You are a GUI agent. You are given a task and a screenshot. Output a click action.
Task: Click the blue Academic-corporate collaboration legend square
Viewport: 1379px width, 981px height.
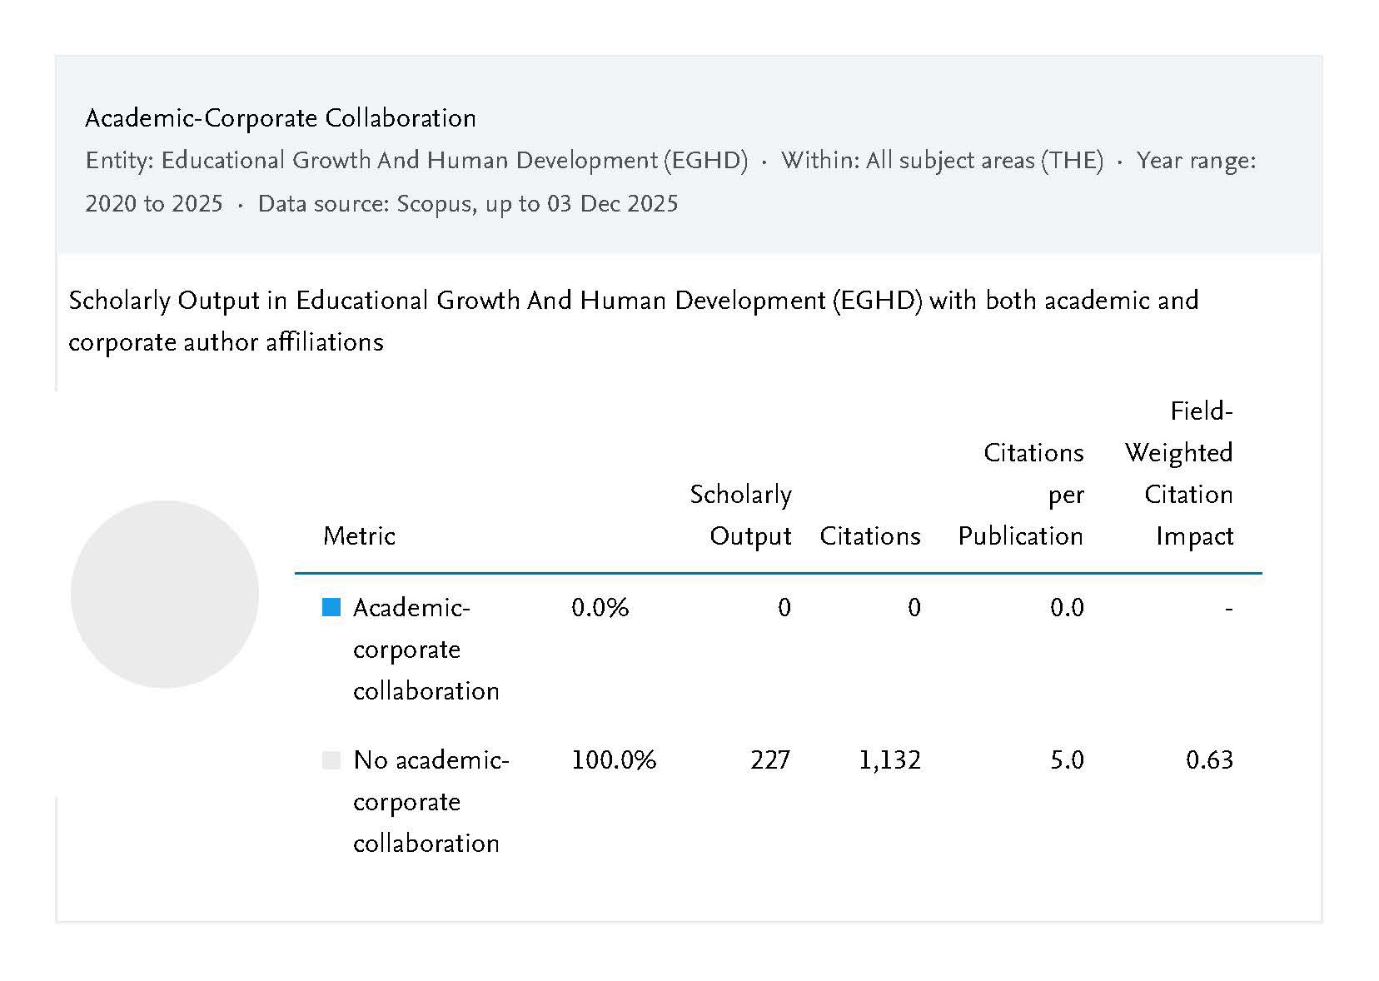[331, 608]
